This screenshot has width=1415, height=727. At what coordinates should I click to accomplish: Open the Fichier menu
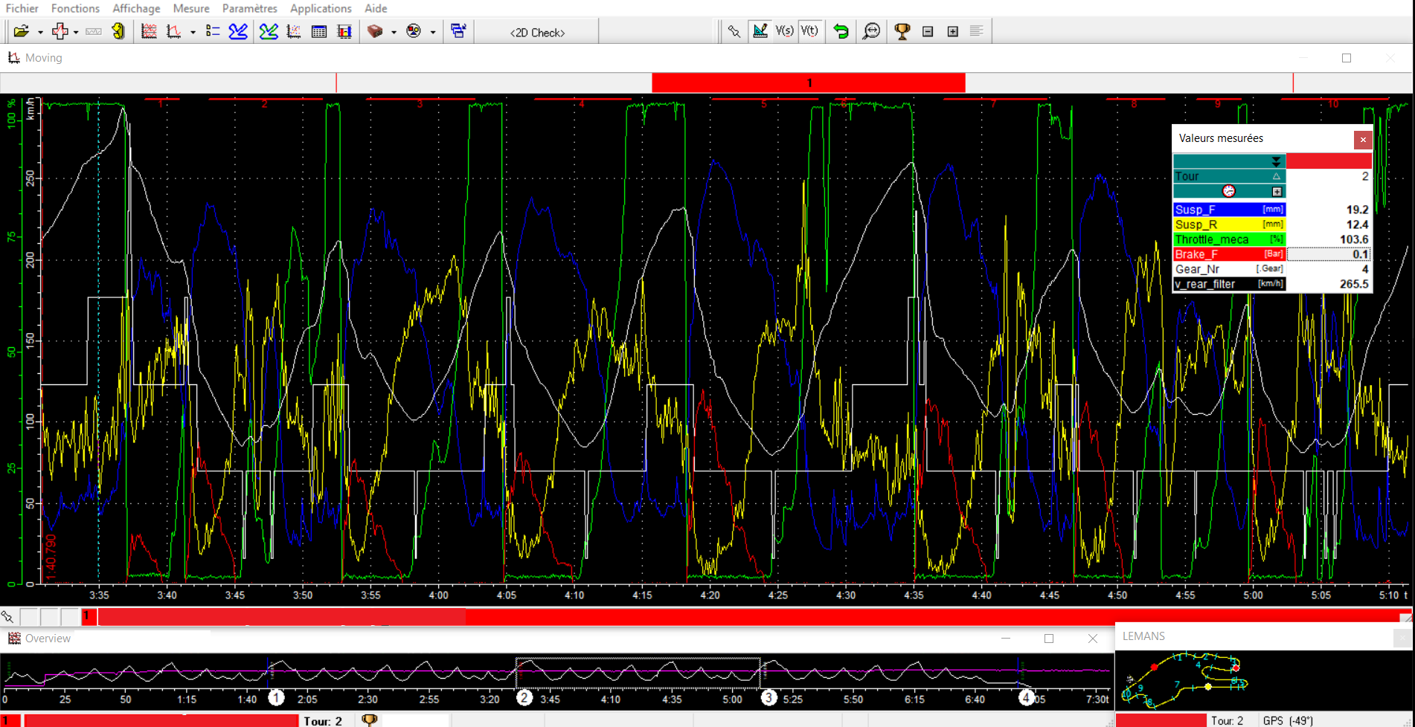click(22, 8)
